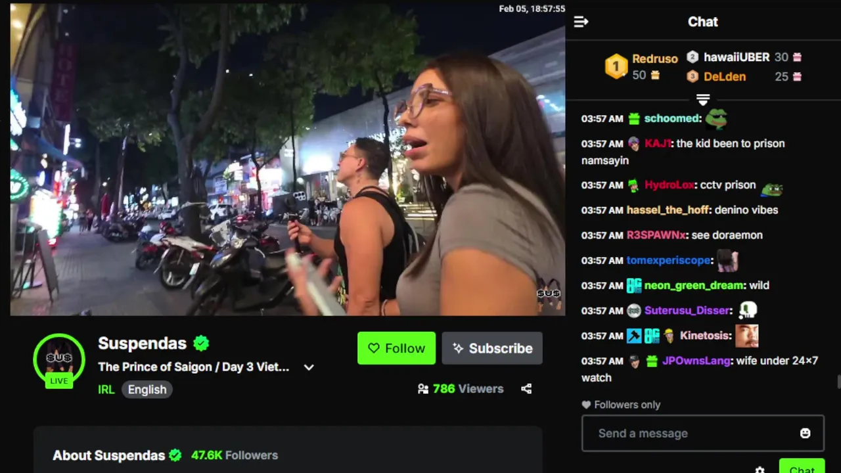841x473 pixels.
Task: Click in the Send a message field
Action: [702, 434]
